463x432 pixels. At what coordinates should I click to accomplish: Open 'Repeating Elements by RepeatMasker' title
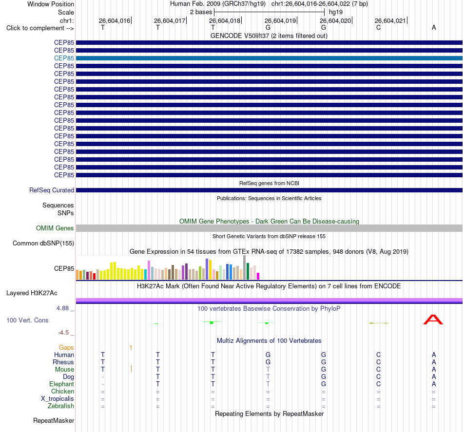269,413
